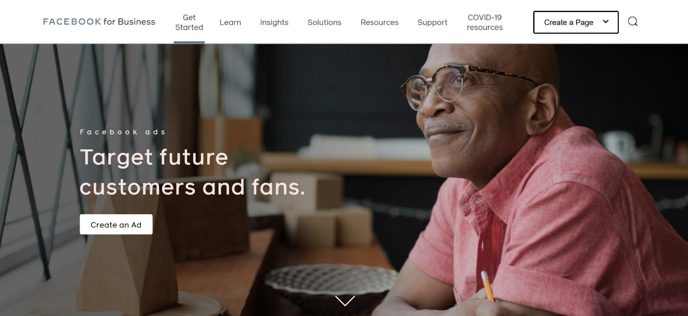Click the "for Business" logo text

click(x=129, y=21)
